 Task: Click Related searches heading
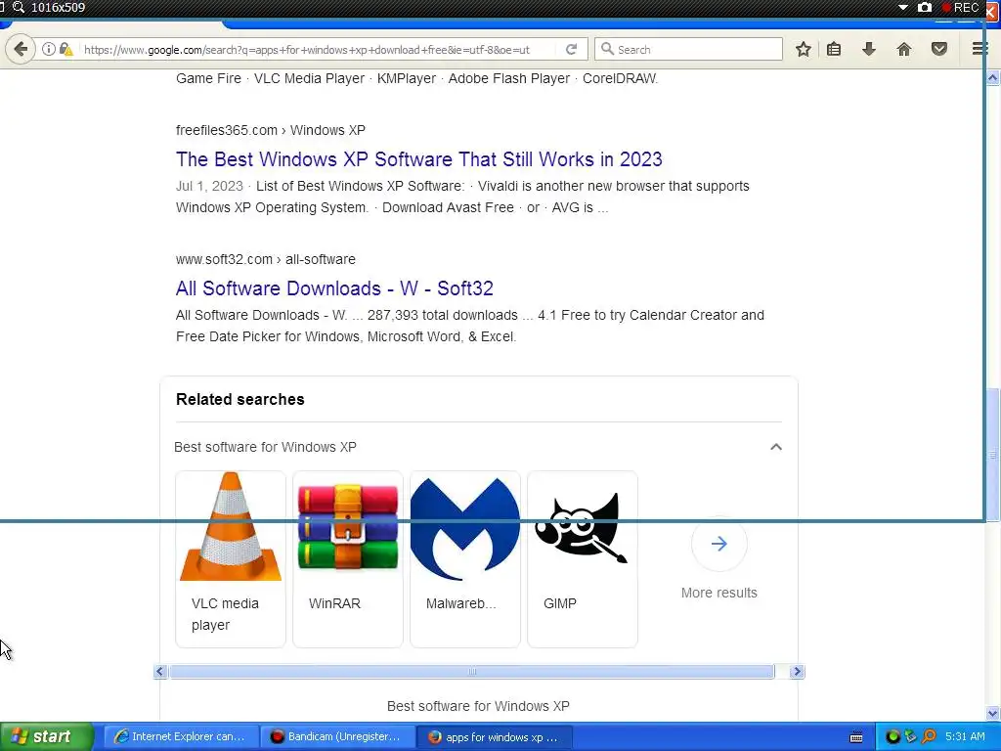click(240, 399)
